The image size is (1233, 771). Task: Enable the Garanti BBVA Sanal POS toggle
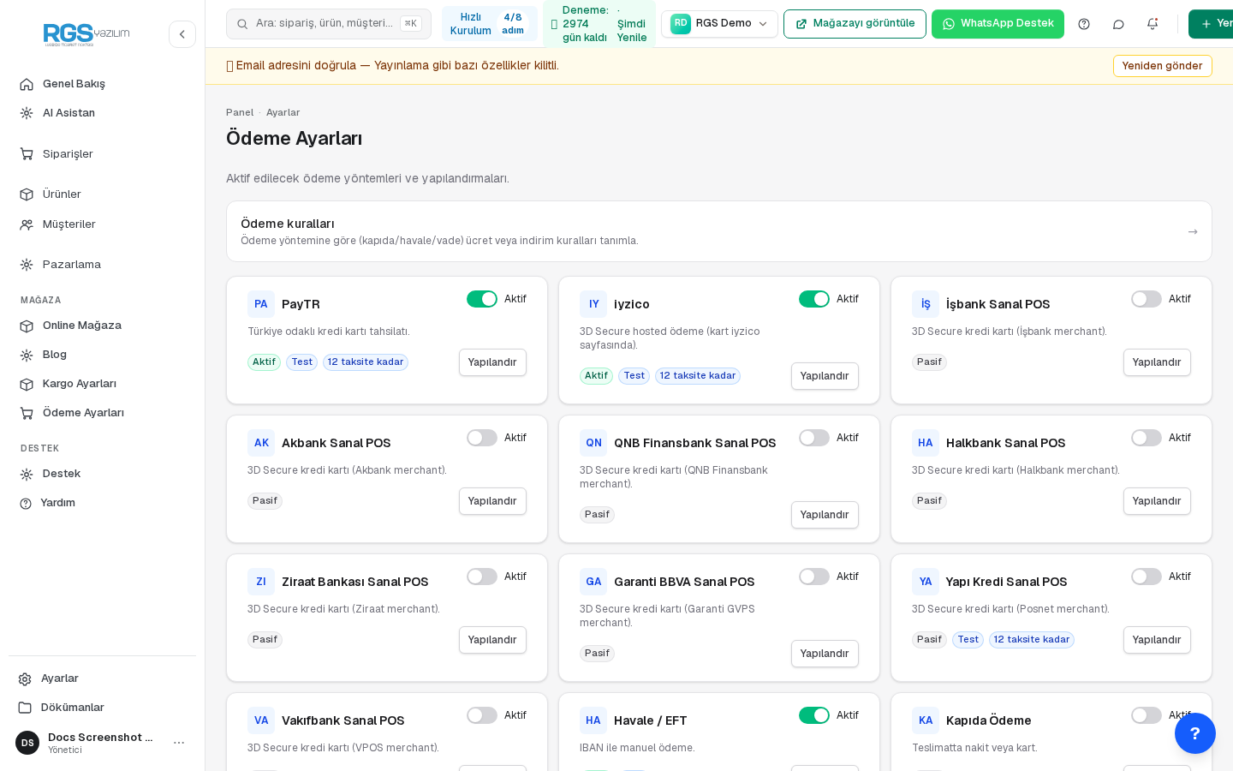tap(814, 577)
